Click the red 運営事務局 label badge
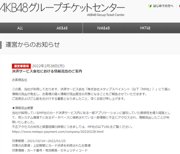Image resolution: width=180 pixels, height=154 pixels. (21, 66)
